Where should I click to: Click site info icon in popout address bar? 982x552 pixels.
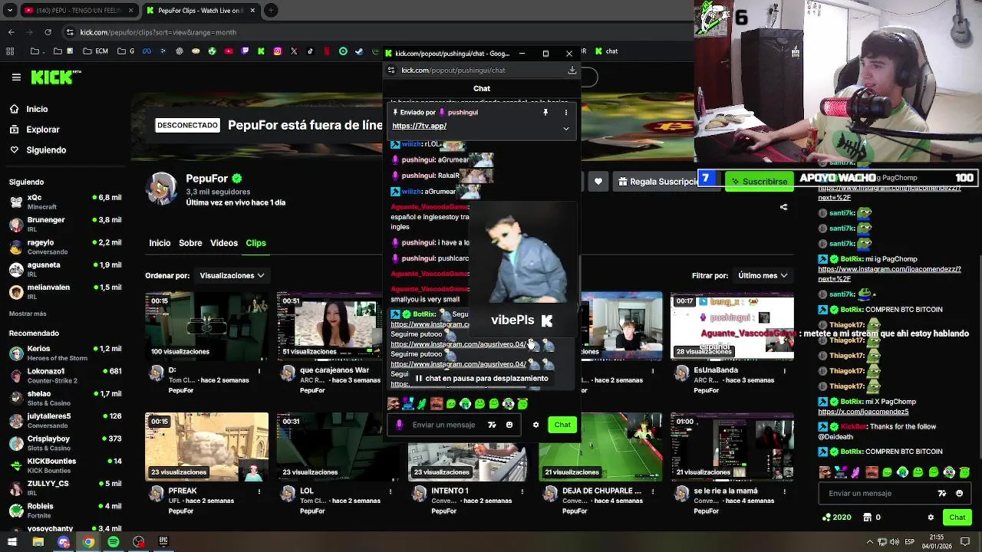[391, 70]
